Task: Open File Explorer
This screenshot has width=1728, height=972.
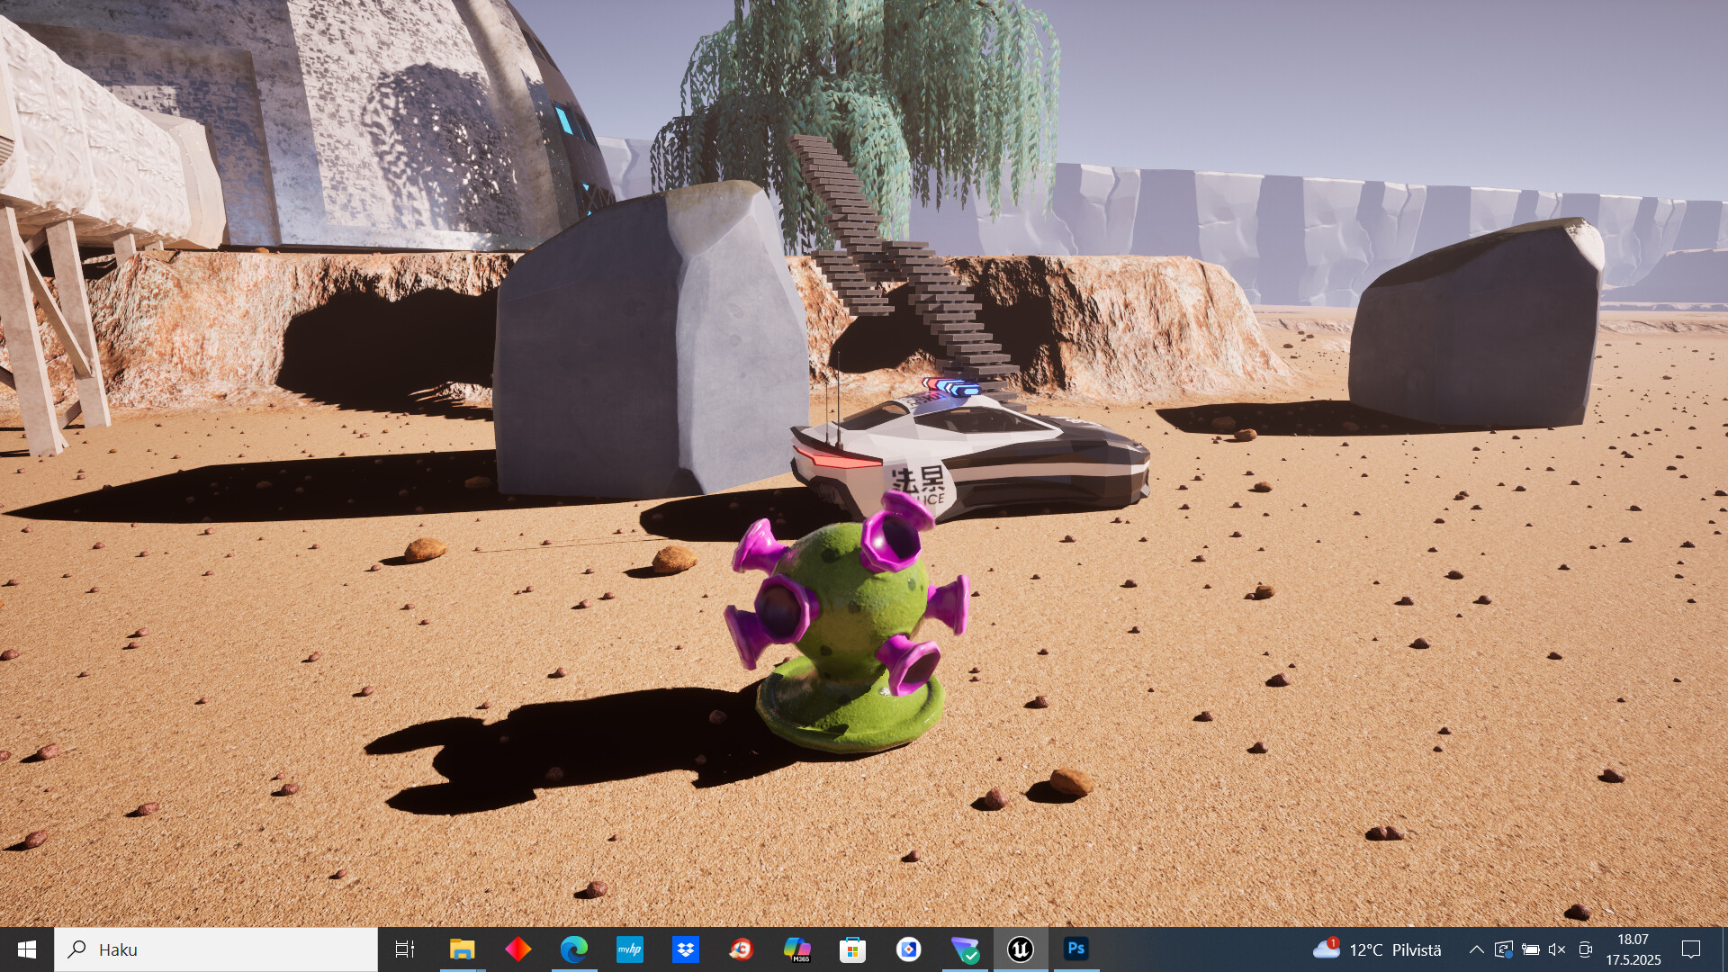Action: point(463,949)
